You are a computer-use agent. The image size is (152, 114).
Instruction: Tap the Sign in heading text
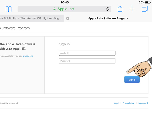pyautogui.click(x=64, y=44)
